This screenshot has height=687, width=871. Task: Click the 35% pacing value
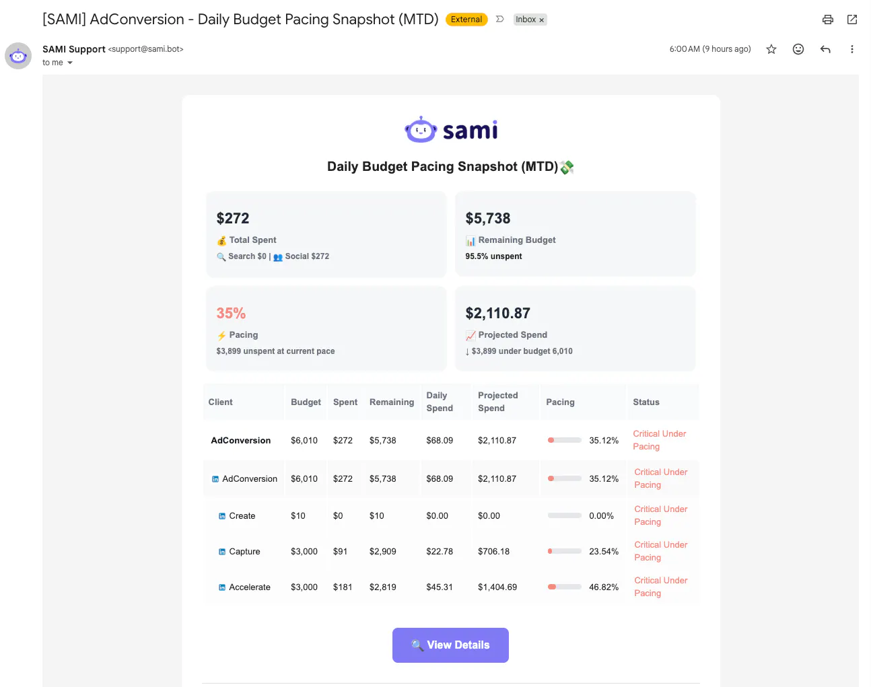[231, 314]
